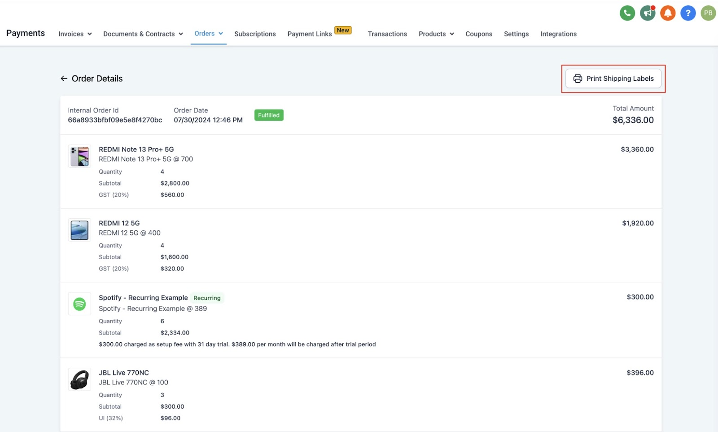Click the total amount $6,336.00

pyautogui.click(x=633, y=120)
